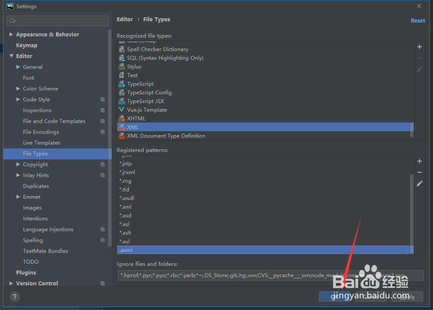This screenshot has width=433, height=310.
Task: Select the Vue.js Template file type icon
Action: click(x=122, y=110)
